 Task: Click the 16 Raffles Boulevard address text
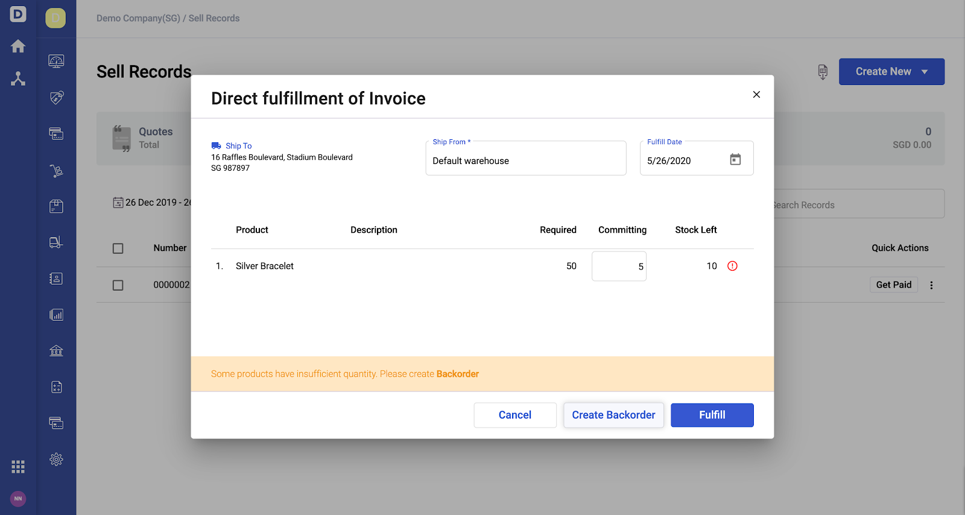(x=282, y=157)
